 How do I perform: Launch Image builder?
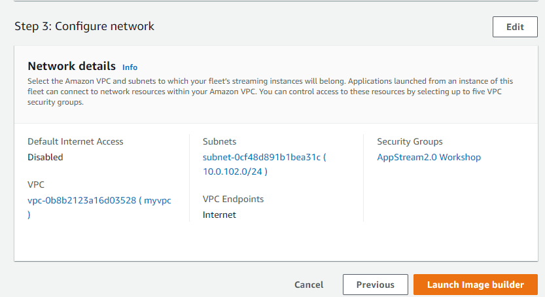(475, 285)
